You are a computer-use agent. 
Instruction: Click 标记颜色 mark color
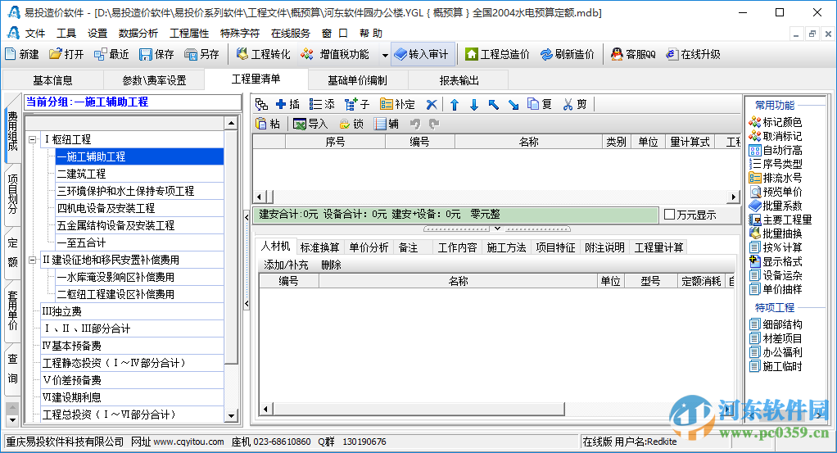(x=776, y=122)
